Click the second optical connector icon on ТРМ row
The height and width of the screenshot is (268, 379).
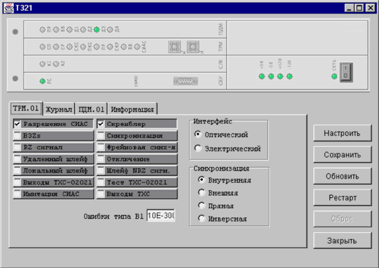coord(193,47)
